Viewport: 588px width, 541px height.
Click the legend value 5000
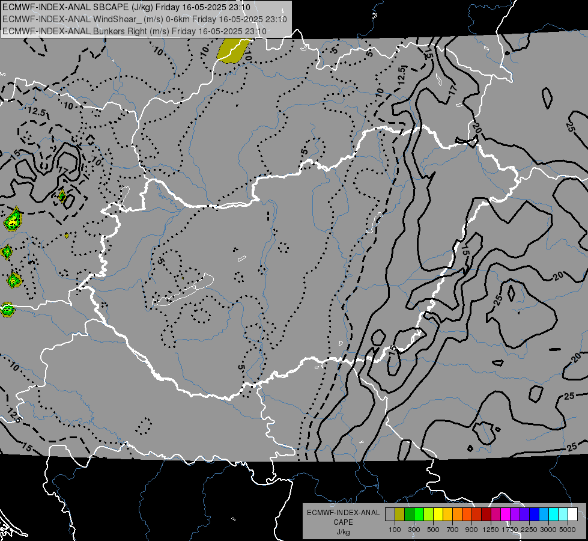(568, 530)
